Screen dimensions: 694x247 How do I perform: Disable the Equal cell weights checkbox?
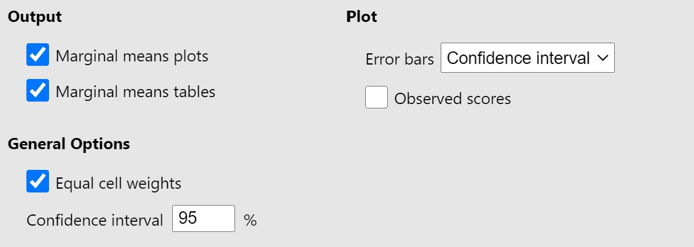tap(38, 182)
